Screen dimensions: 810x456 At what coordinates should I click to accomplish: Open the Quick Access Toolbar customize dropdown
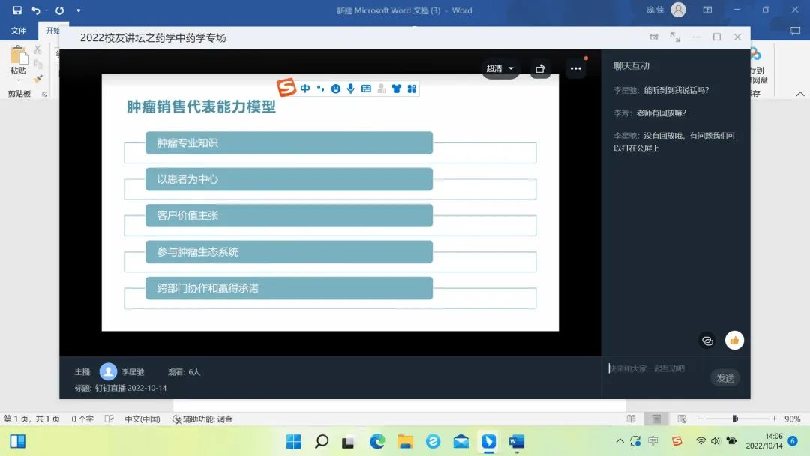[x=79, y=10]
